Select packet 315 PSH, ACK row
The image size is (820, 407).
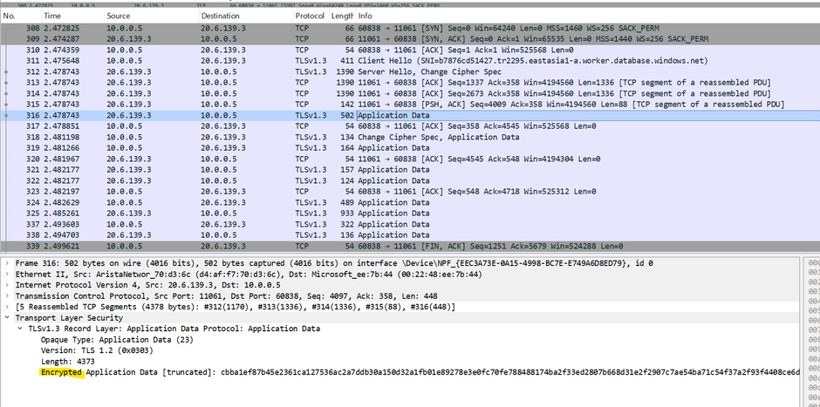(410, 105)
